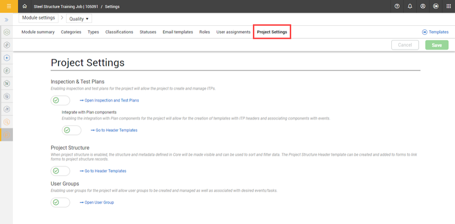Switch to the Email templates tab
455x224 pixels.
178,32
